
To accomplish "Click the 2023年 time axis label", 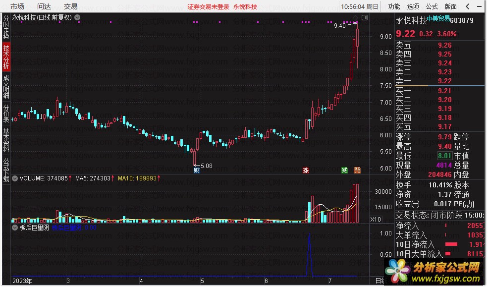I will click(22, 281).
